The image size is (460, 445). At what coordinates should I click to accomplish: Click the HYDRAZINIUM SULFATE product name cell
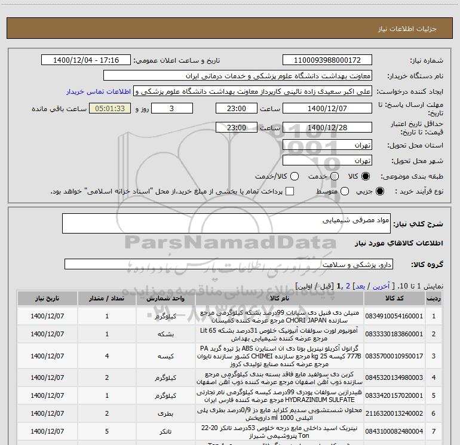(x=280, y=395)
